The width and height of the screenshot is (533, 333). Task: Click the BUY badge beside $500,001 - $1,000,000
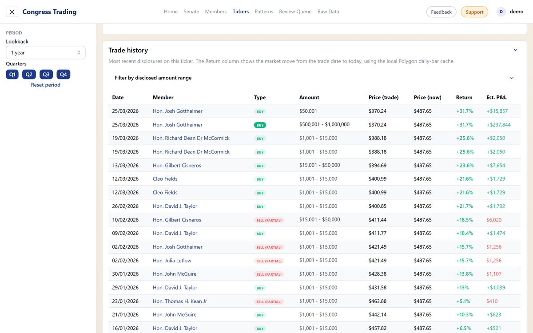(260, 125)
